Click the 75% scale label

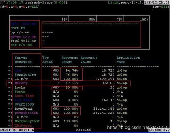click(x=120, y=19)
